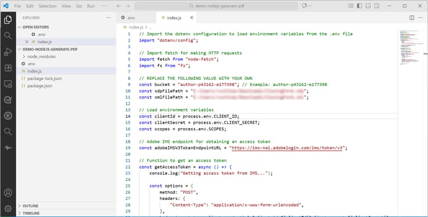428x217 pixels.
Task: Open the Explorer view in activity bar
Action: [x=8, y=19]
